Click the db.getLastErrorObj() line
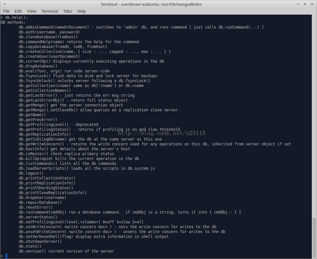 (73, 100)
